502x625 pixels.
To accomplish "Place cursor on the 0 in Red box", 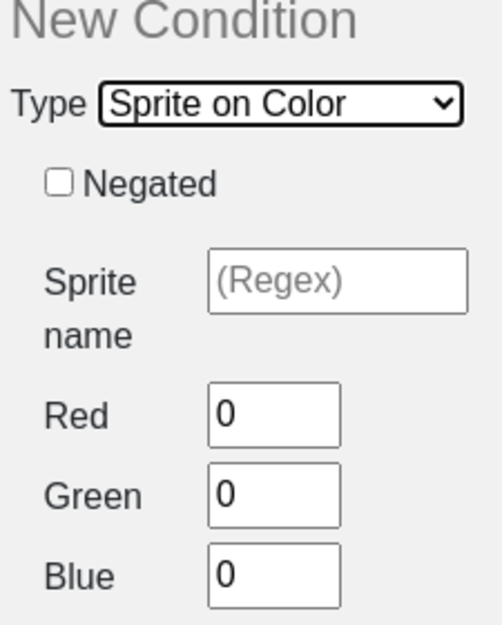I will 225,415.
